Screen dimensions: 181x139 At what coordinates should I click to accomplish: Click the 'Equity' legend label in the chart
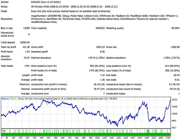pyautogui.click(x=14, y=99)
